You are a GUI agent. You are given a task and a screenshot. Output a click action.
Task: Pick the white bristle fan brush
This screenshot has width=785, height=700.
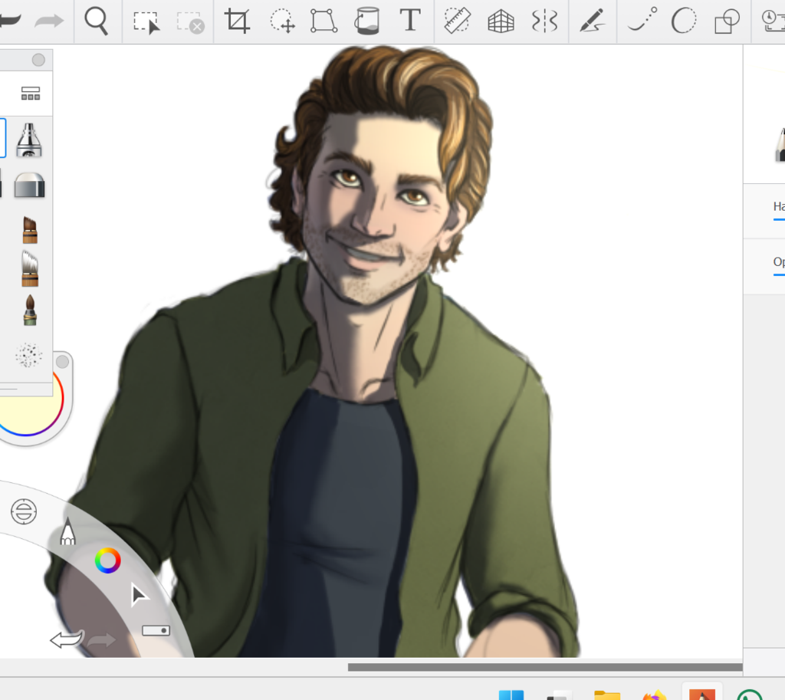pos(30,269)
